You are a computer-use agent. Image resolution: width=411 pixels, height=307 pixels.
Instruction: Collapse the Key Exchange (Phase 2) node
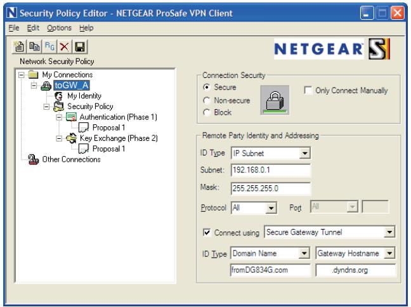pyautogui.click(x=59, y=138)
